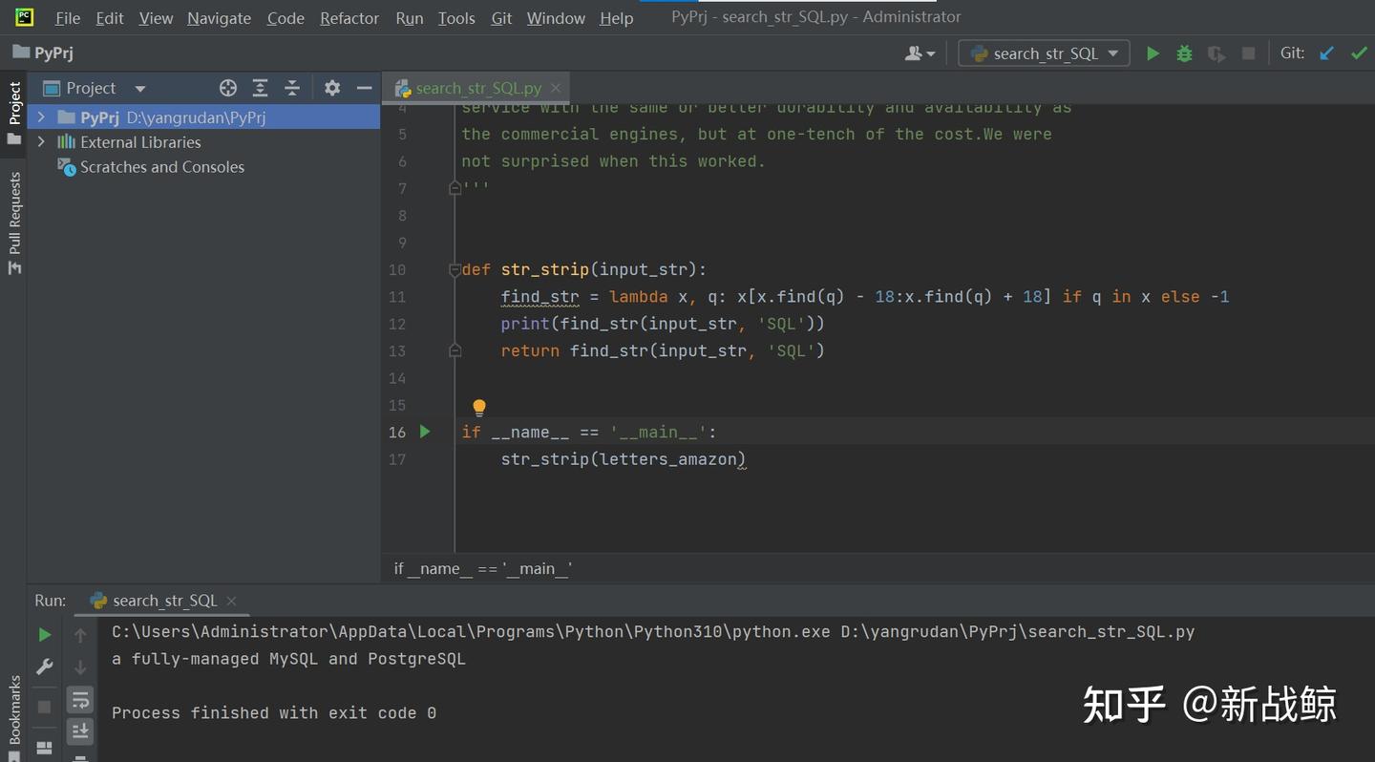
Task: Click the Collapse All icon in Project panel
Action: click(x=292, y=88)
